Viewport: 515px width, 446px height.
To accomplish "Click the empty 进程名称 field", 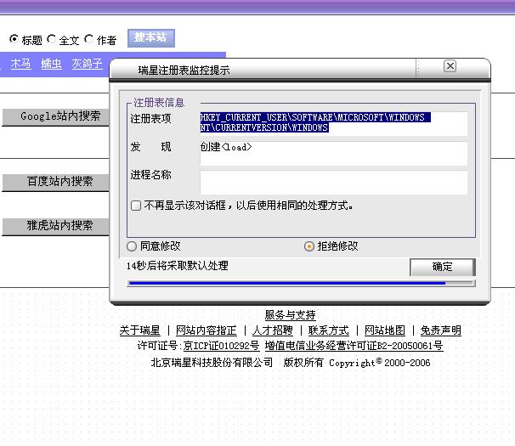I will pyautogui.click(x=333, y=183).
